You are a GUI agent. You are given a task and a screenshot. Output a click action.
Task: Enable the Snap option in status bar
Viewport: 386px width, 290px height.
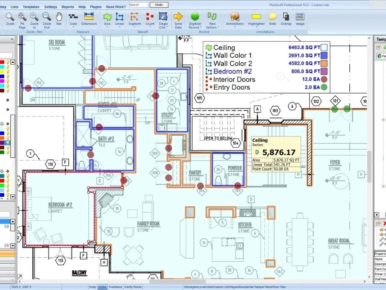[92, 287]
